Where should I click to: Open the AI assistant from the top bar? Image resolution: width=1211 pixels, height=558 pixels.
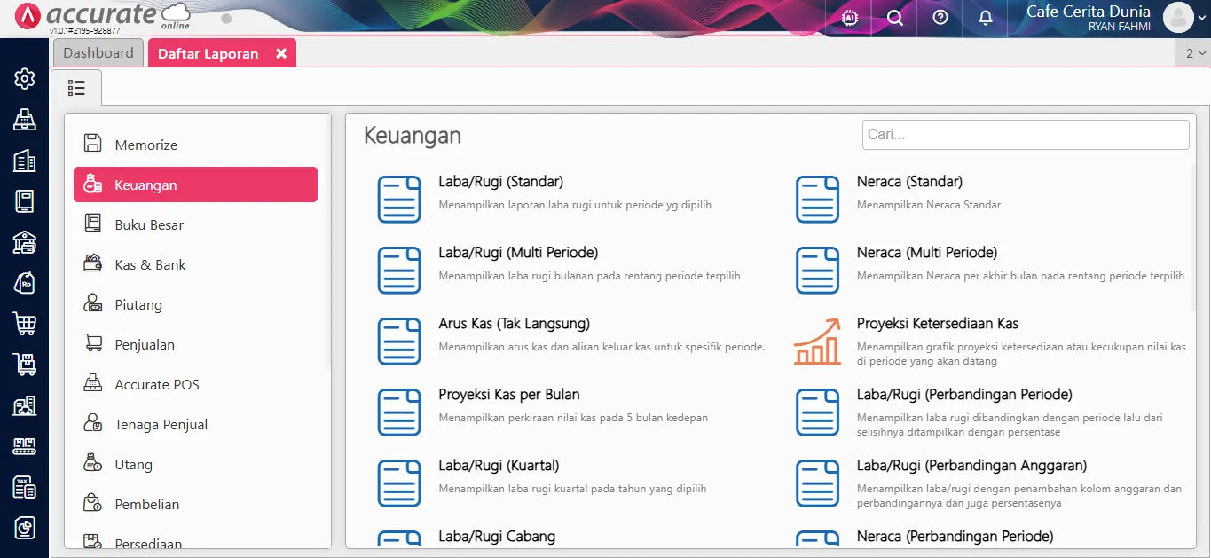848,18
